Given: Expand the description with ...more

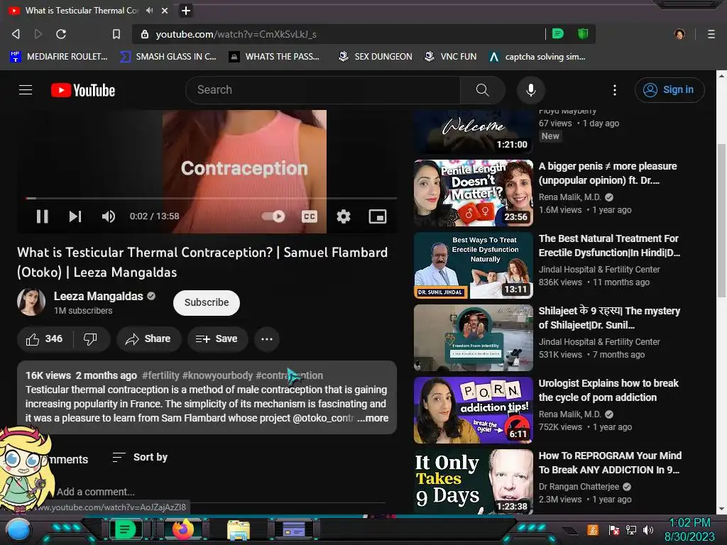Looking at the screenshot, I should 373,418.
